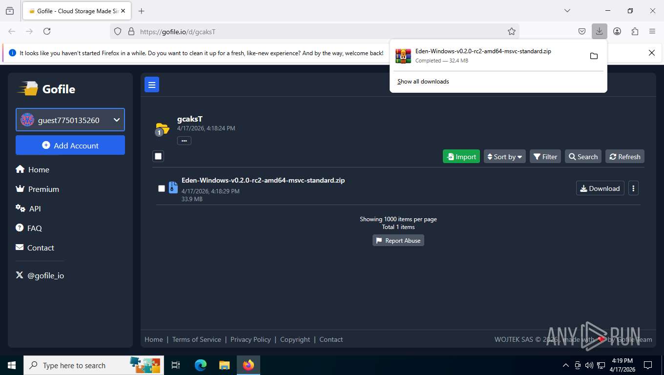664x375 pixels.
Task: Open the Save to Pocket icon
Action: point(582,31)
